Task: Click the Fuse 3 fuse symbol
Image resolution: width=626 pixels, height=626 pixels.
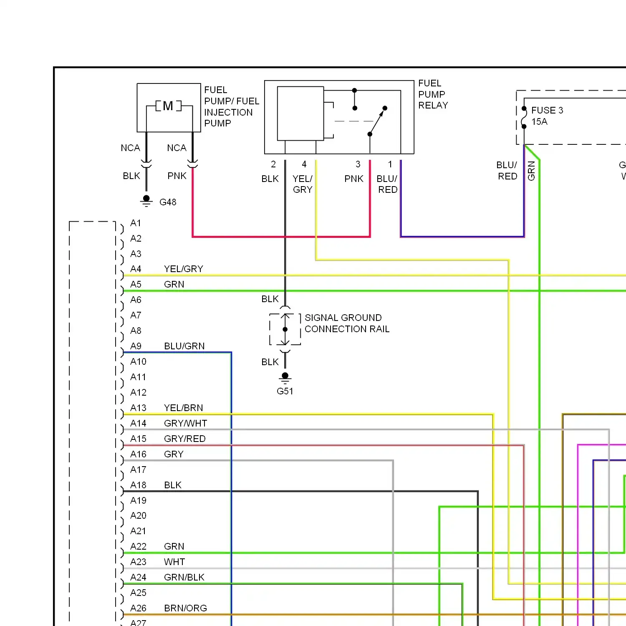Action: (524, 118)
